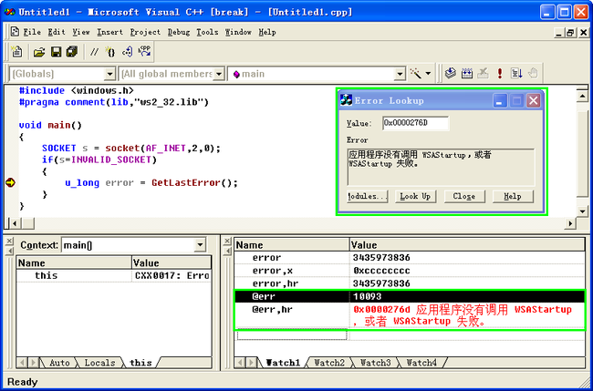Click the Save All stacked disks icon
Viewport: 593px width, 391px height.
point(72,52)
